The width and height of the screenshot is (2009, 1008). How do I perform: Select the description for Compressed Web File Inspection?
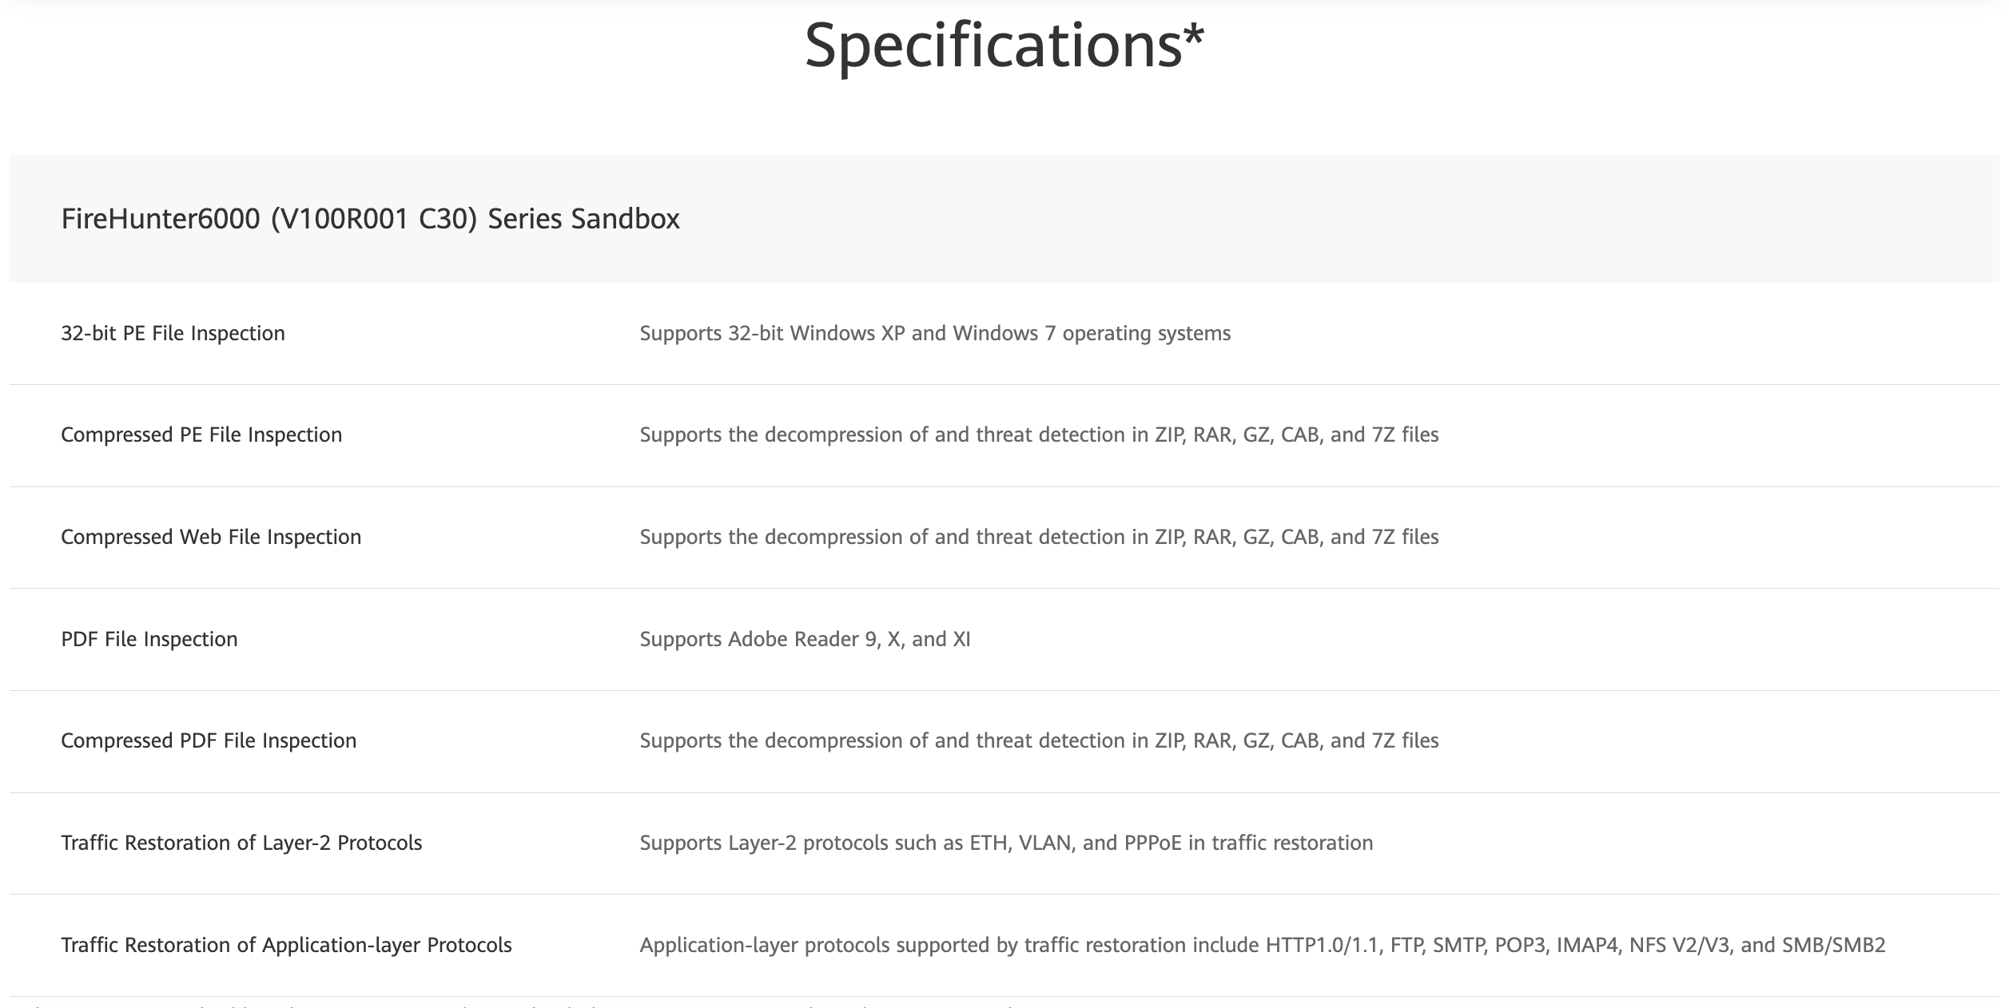(1039, 537)
